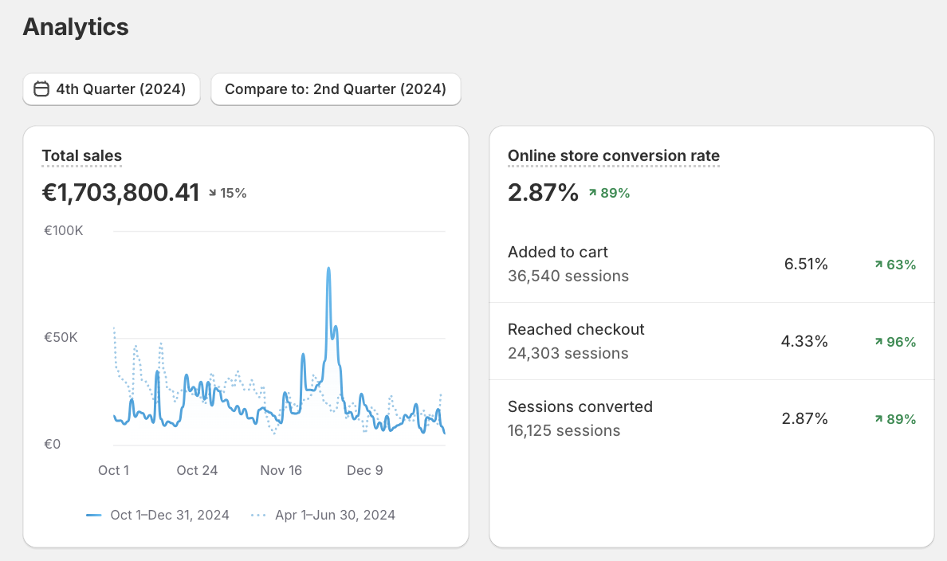947x561 pixels.
Task: Toggle the Apr 1–Jun 30, 2024 legend series
Action: click(x=323, y=515)
